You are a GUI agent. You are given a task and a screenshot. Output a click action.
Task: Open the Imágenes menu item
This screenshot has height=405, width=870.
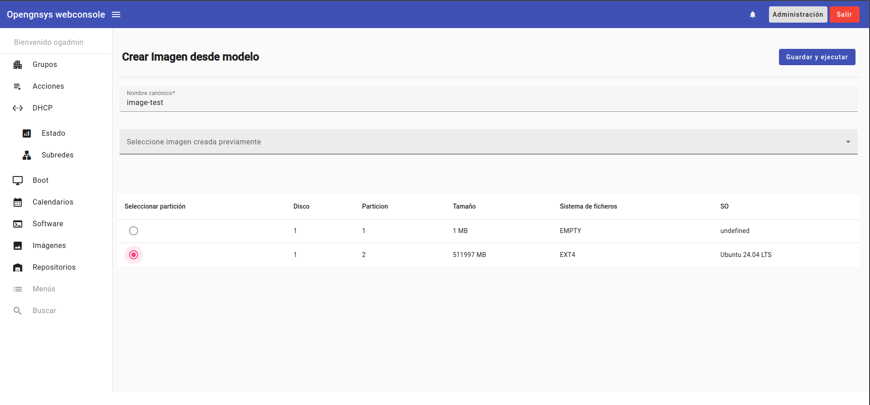(x=49, y=245)
